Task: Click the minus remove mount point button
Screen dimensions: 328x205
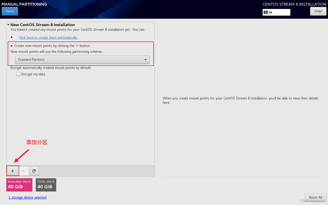Action: pos(23,171)
